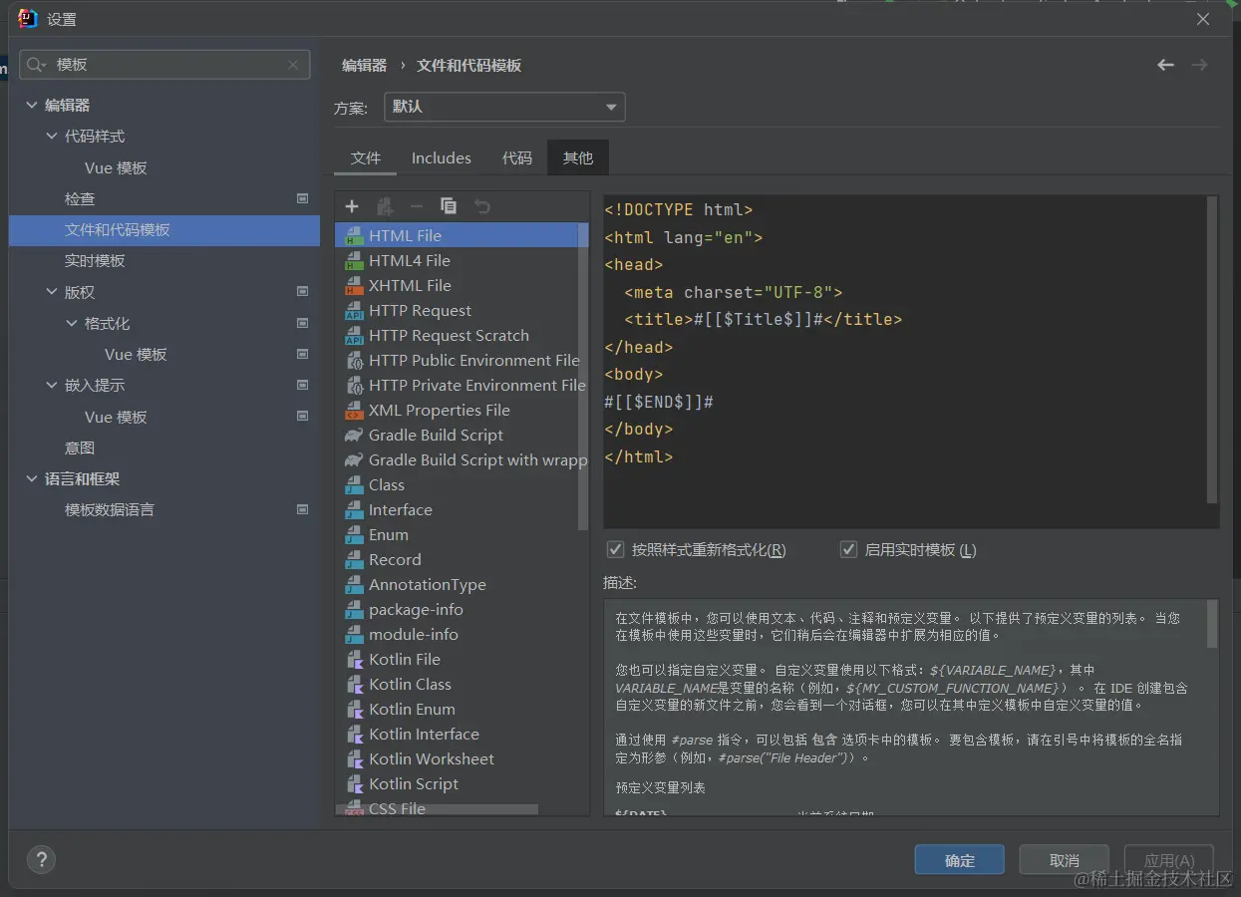The width and height of the screenshot is (1241, 897).
Task: Click the create child template icon
Action: click(385, 206)
